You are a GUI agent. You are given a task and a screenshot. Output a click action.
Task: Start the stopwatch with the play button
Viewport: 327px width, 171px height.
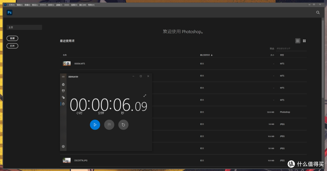95,125
